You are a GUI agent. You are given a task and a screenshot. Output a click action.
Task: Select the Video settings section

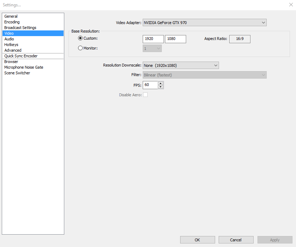(33, 33)
